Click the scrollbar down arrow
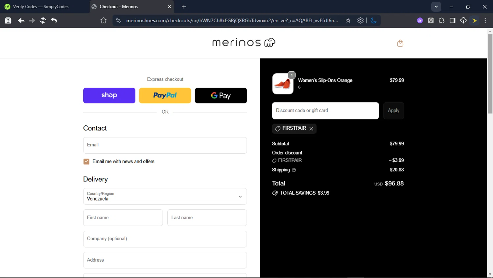This screenshot has width=493, height=278. click(490, 275)
